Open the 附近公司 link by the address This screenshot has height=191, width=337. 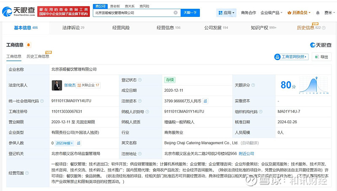click(x=246, y=154)
